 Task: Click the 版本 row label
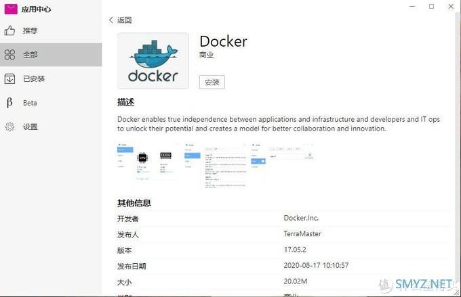pos(124,250)
